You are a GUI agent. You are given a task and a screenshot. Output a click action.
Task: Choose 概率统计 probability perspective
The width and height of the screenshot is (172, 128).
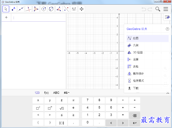pos(148,73)
